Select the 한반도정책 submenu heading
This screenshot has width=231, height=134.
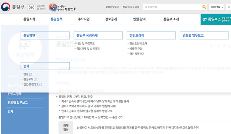point(151,35)
